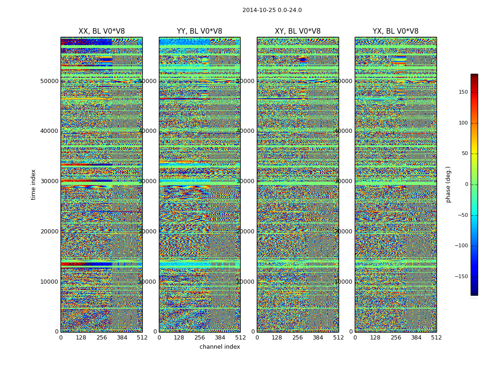Click the XX, BL V0*V8 subplot title

click(102, 31)
